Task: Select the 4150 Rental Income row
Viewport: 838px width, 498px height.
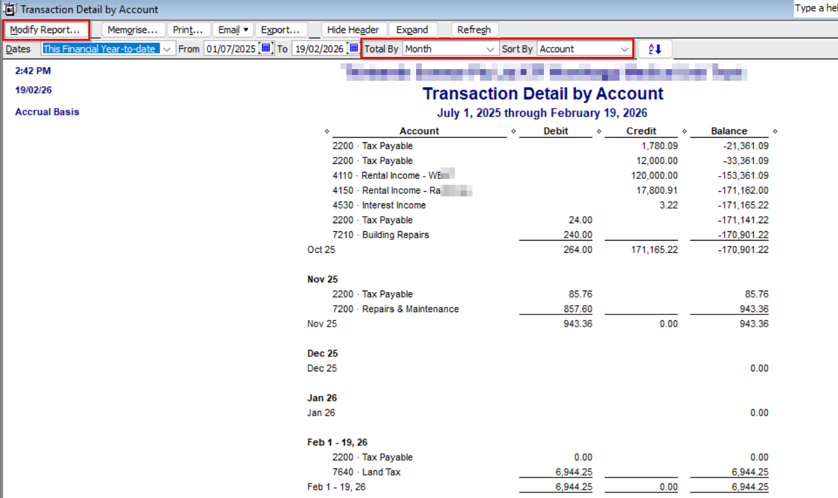Action: [x=550, y=190]
